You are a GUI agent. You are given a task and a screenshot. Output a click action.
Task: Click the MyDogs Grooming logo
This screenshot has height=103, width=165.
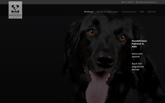tap(15, 10)
